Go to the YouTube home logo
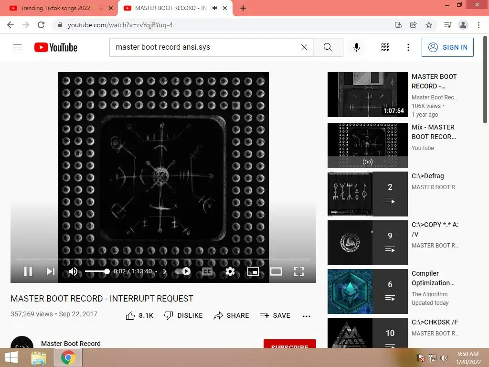 [56, 47]
